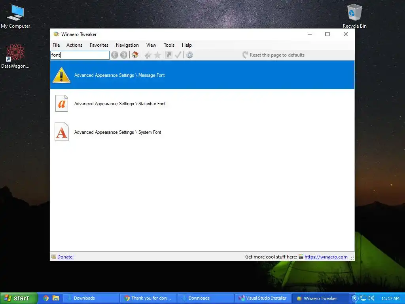405x304 pixels.
Task: Expand hidden tray icons with arrow
Action: coord(355,298)
